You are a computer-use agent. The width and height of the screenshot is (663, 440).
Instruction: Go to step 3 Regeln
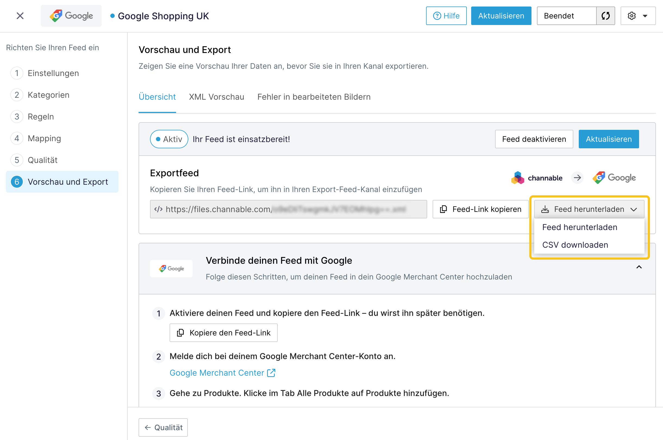32,117
